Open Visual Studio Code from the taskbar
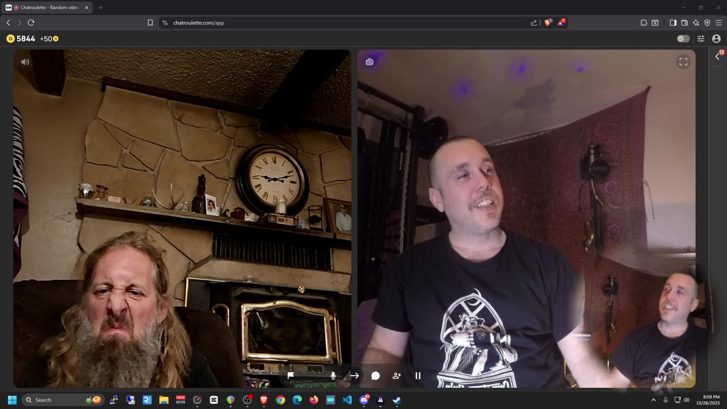The height and width of the screenshot is (409, 727). point(347,400)
